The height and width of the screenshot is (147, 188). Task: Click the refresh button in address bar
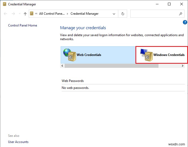(x=123, y=14)
